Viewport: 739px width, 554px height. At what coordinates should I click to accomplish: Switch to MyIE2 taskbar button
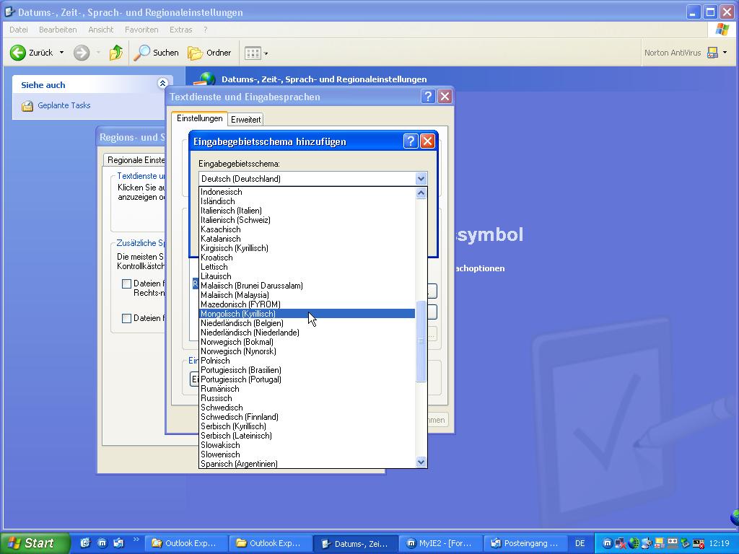pyautogui.click(x=440, y=543)
